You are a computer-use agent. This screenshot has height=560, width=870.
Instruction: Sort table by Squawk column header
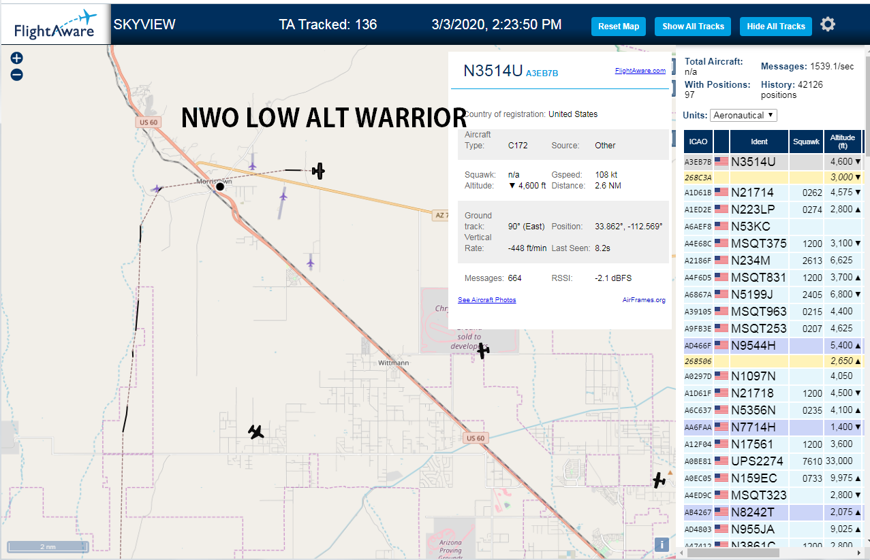pos(806,142)
